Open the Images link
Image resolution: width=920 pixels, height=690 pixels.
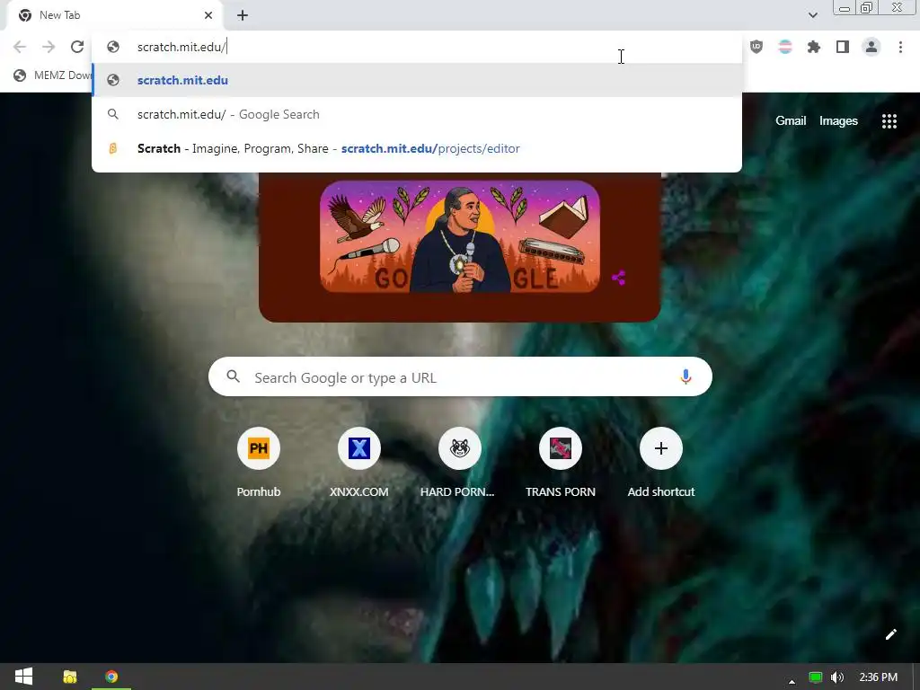point(838,121)
